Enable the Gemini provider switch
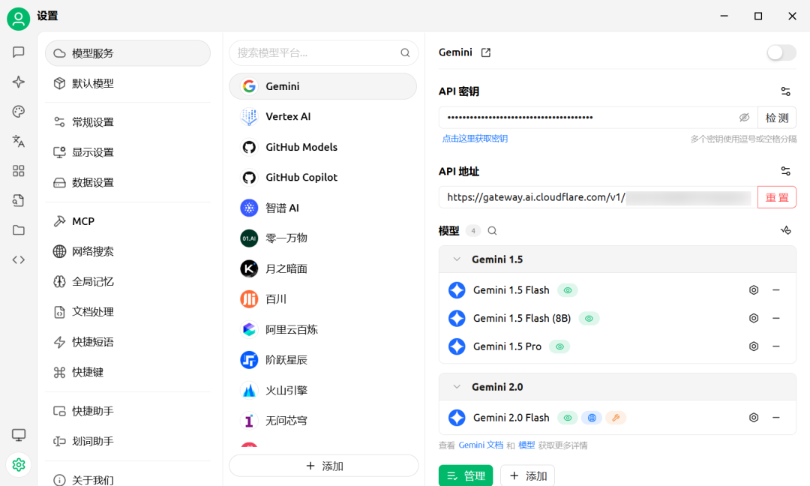 click(x=781, y=52)
